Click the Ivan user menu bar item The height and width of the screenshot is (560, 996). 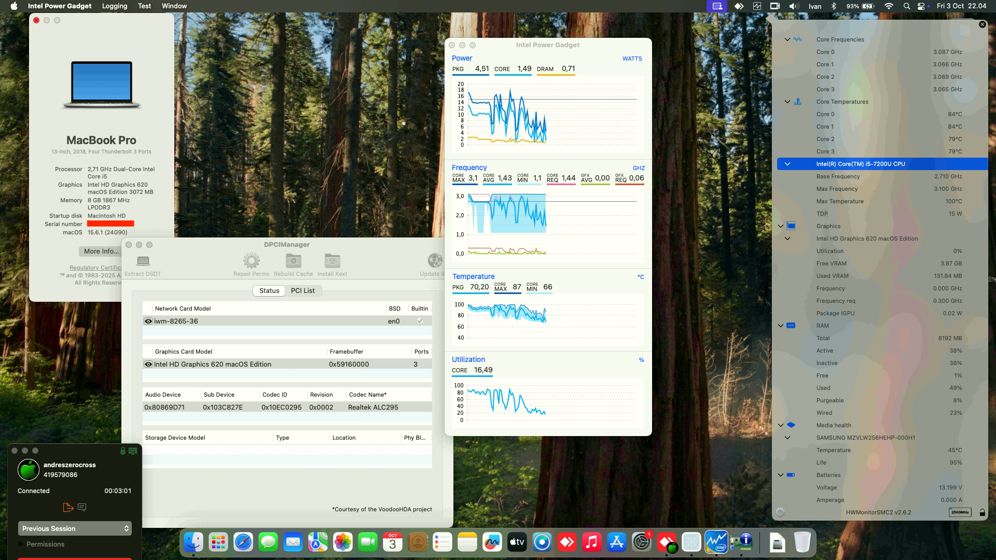tap(814, 6)
